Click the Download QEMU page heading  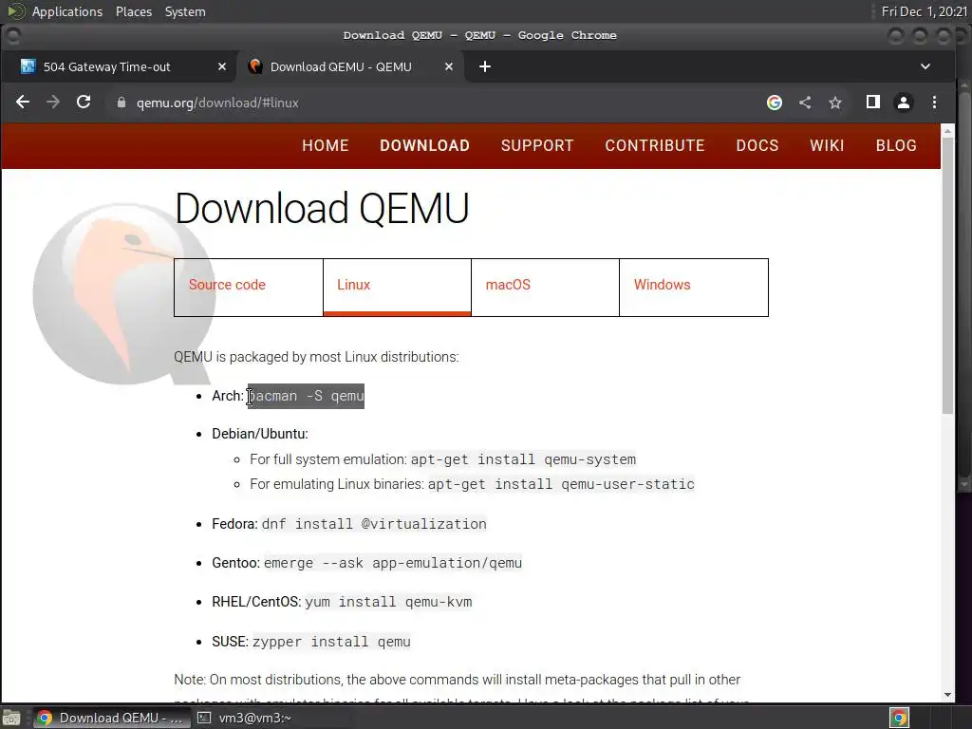[322, 208]
